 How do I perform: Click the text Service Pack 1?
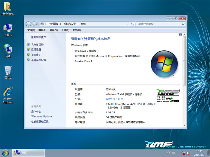(84, 61)
